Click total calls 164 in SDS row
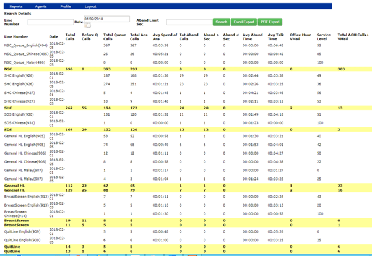 [69, 130]
